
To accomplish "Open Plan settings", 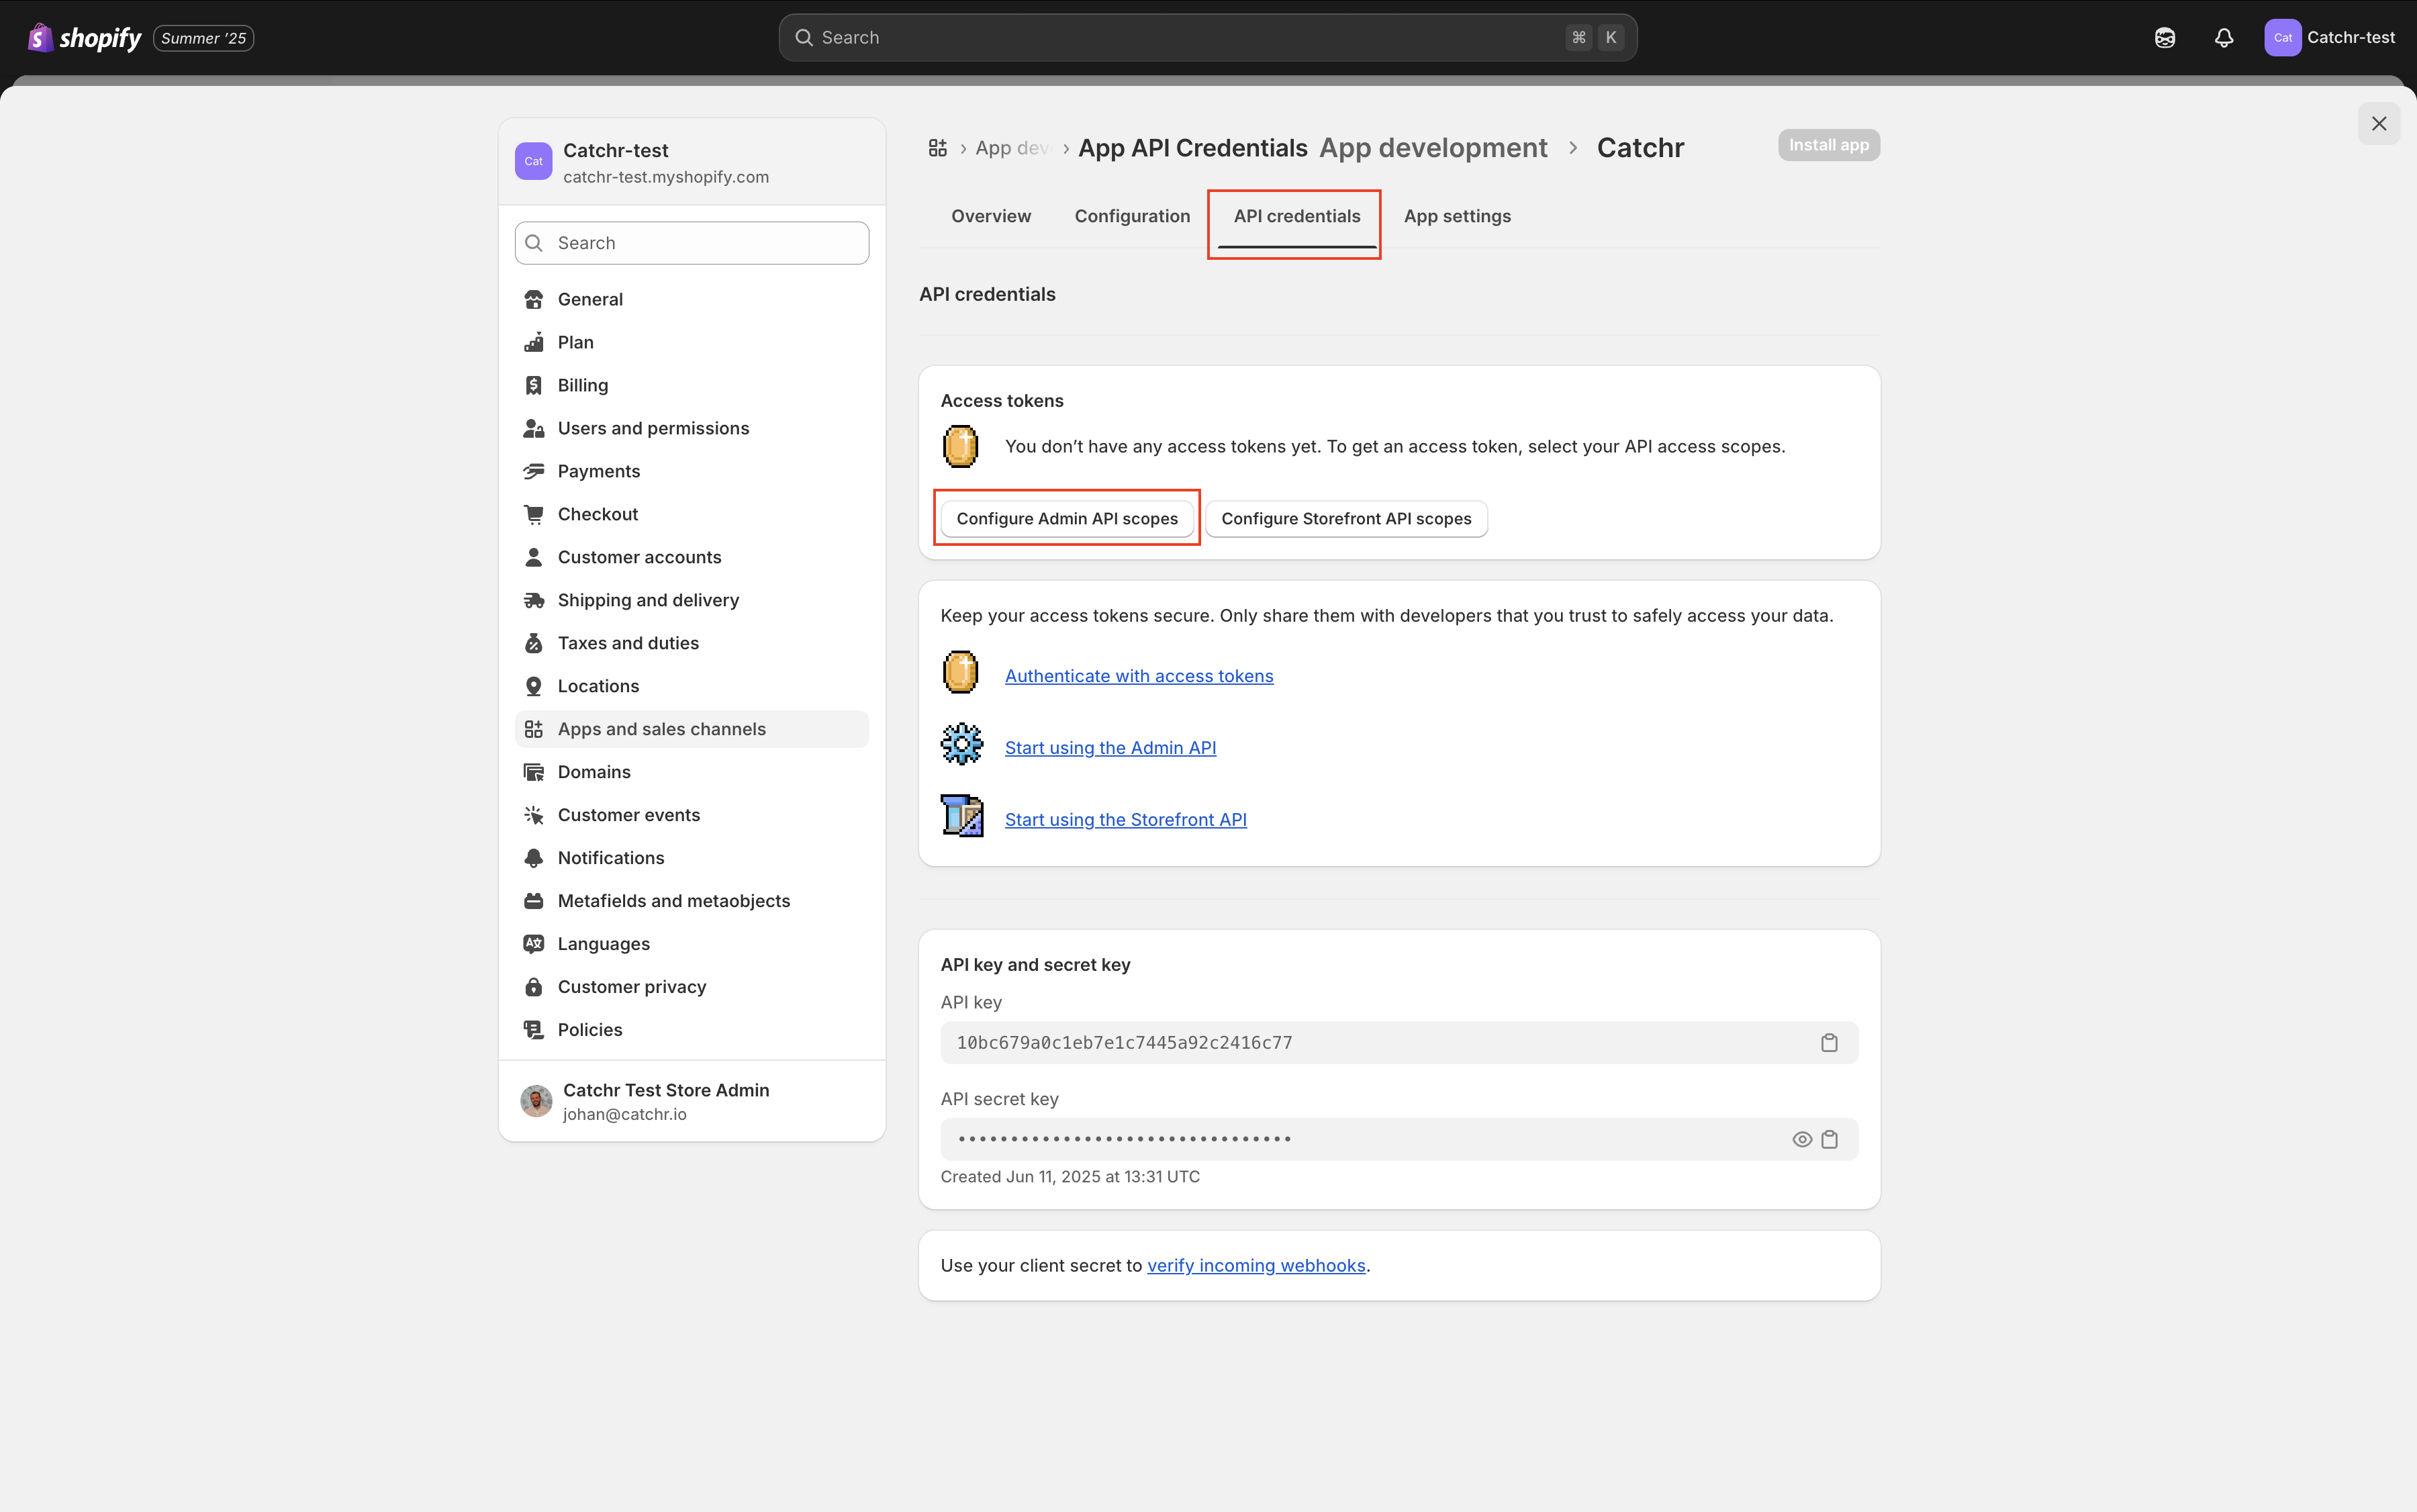I will [x=692, y=342].
